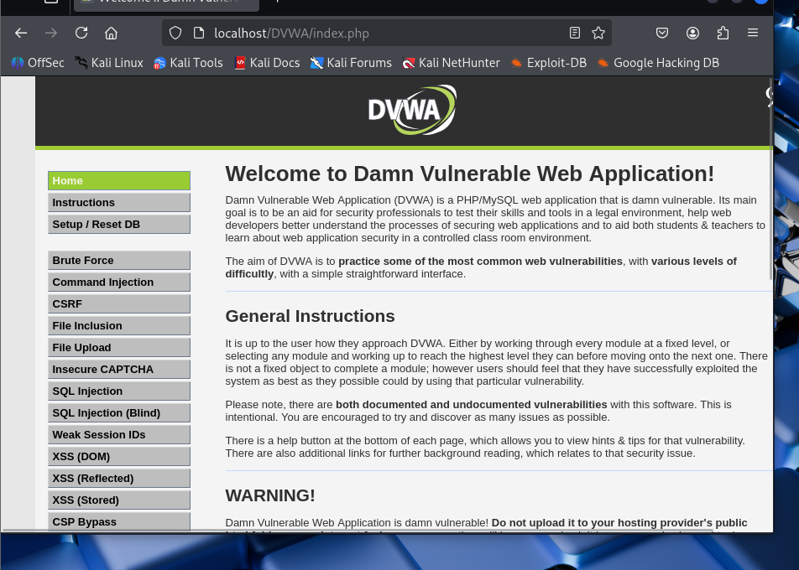Open the Command Injection module
The image size is (799, 570).
click(119, 282)
